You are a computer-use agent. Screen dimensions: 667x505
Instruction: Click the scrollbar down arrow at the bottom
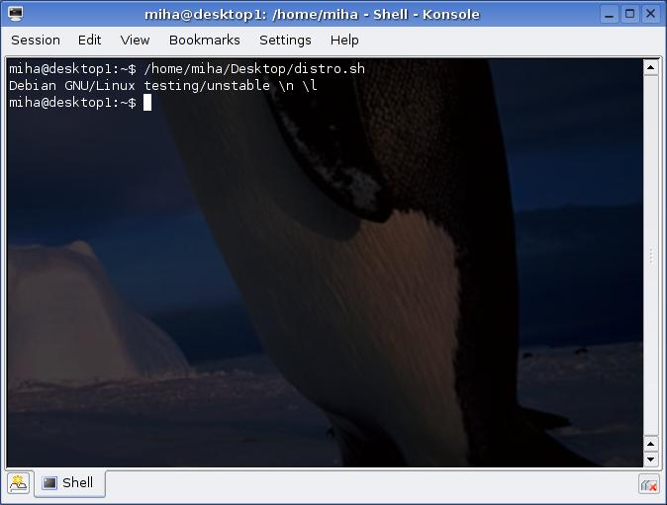[x=651, y=460]
